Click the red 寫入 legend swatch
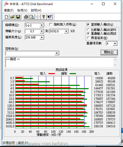The width and height of the screenshot is (123, 147). click(x=52, y=73)
